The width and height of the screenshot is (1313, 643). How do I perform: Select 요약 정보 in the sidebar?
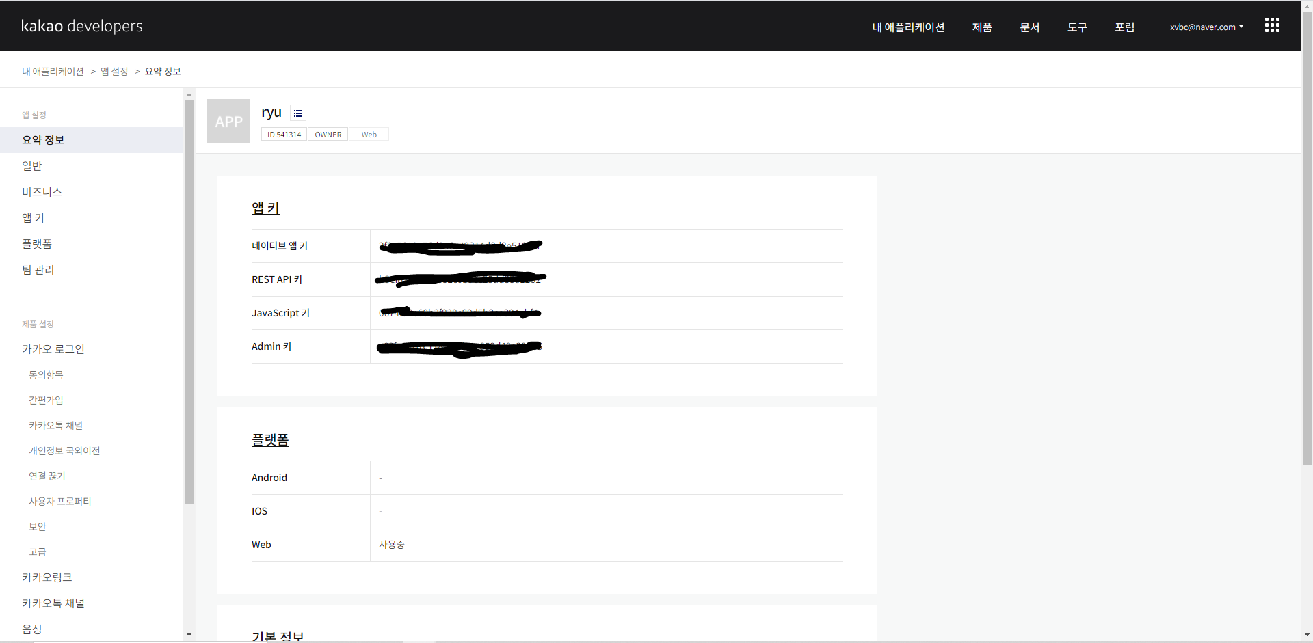click(92, 140)
